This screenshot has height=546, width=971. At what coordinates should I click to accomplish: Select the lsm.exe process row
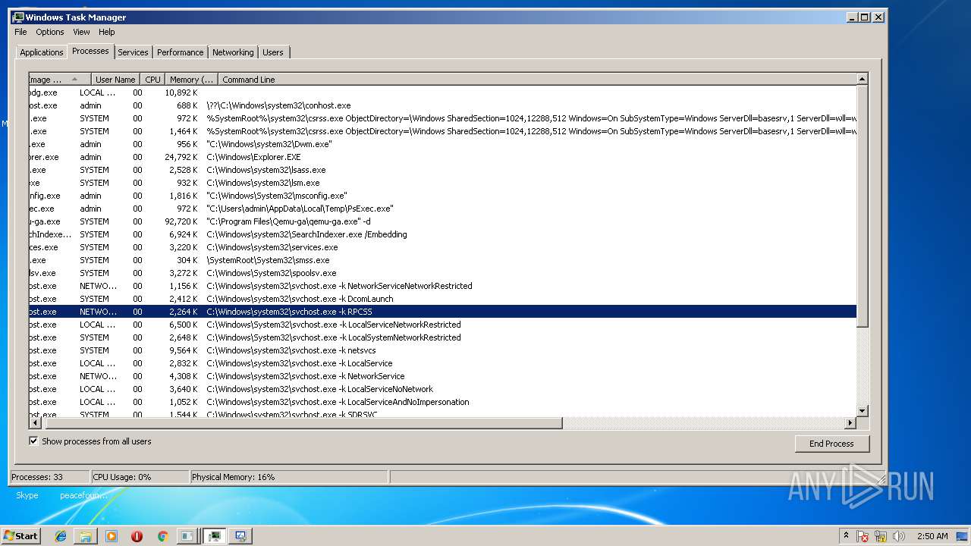[x=442, y=183]
